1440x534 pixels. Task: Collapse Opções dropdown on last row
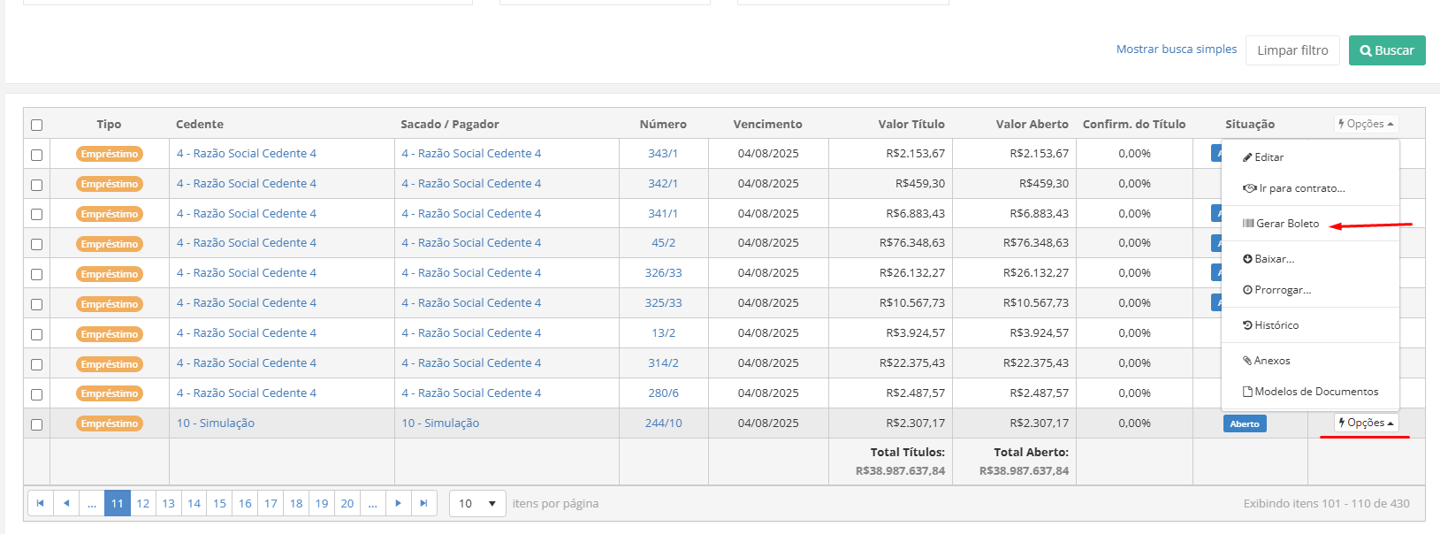(x=1366, y=423)
